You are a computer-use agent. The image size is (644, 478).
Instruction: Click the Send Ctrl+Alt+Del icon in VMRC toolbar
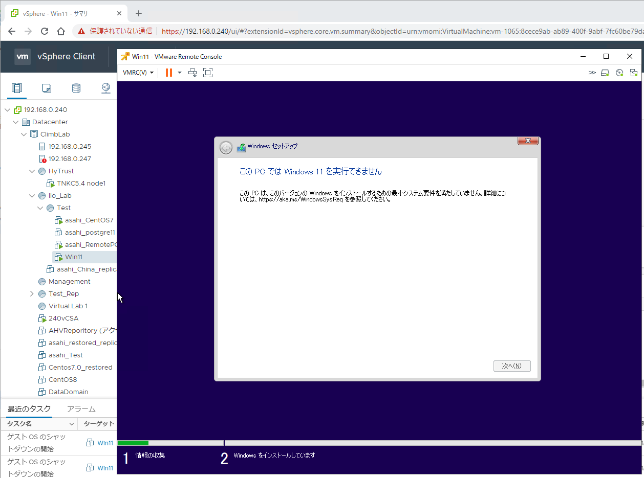coord(192,73)
